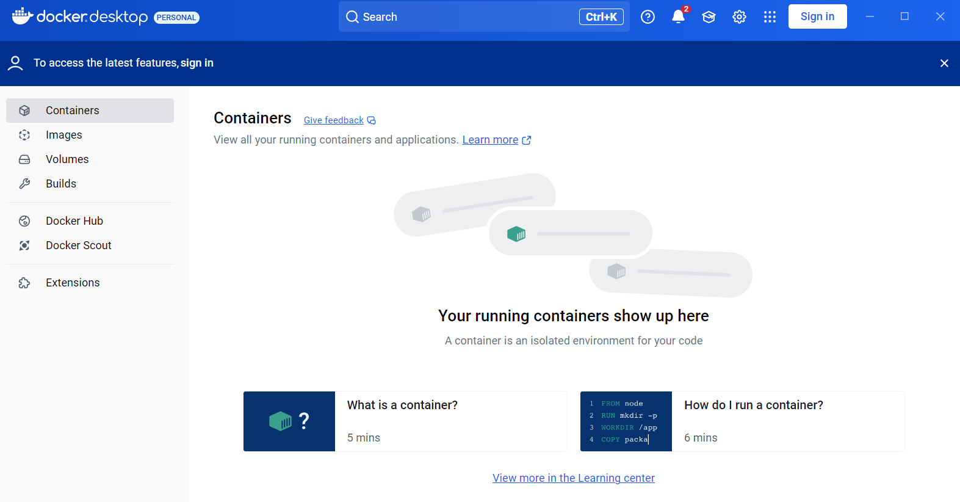Click the Containers page heading
This screenshot has width=960, height=502.
[x=253, y=118]
